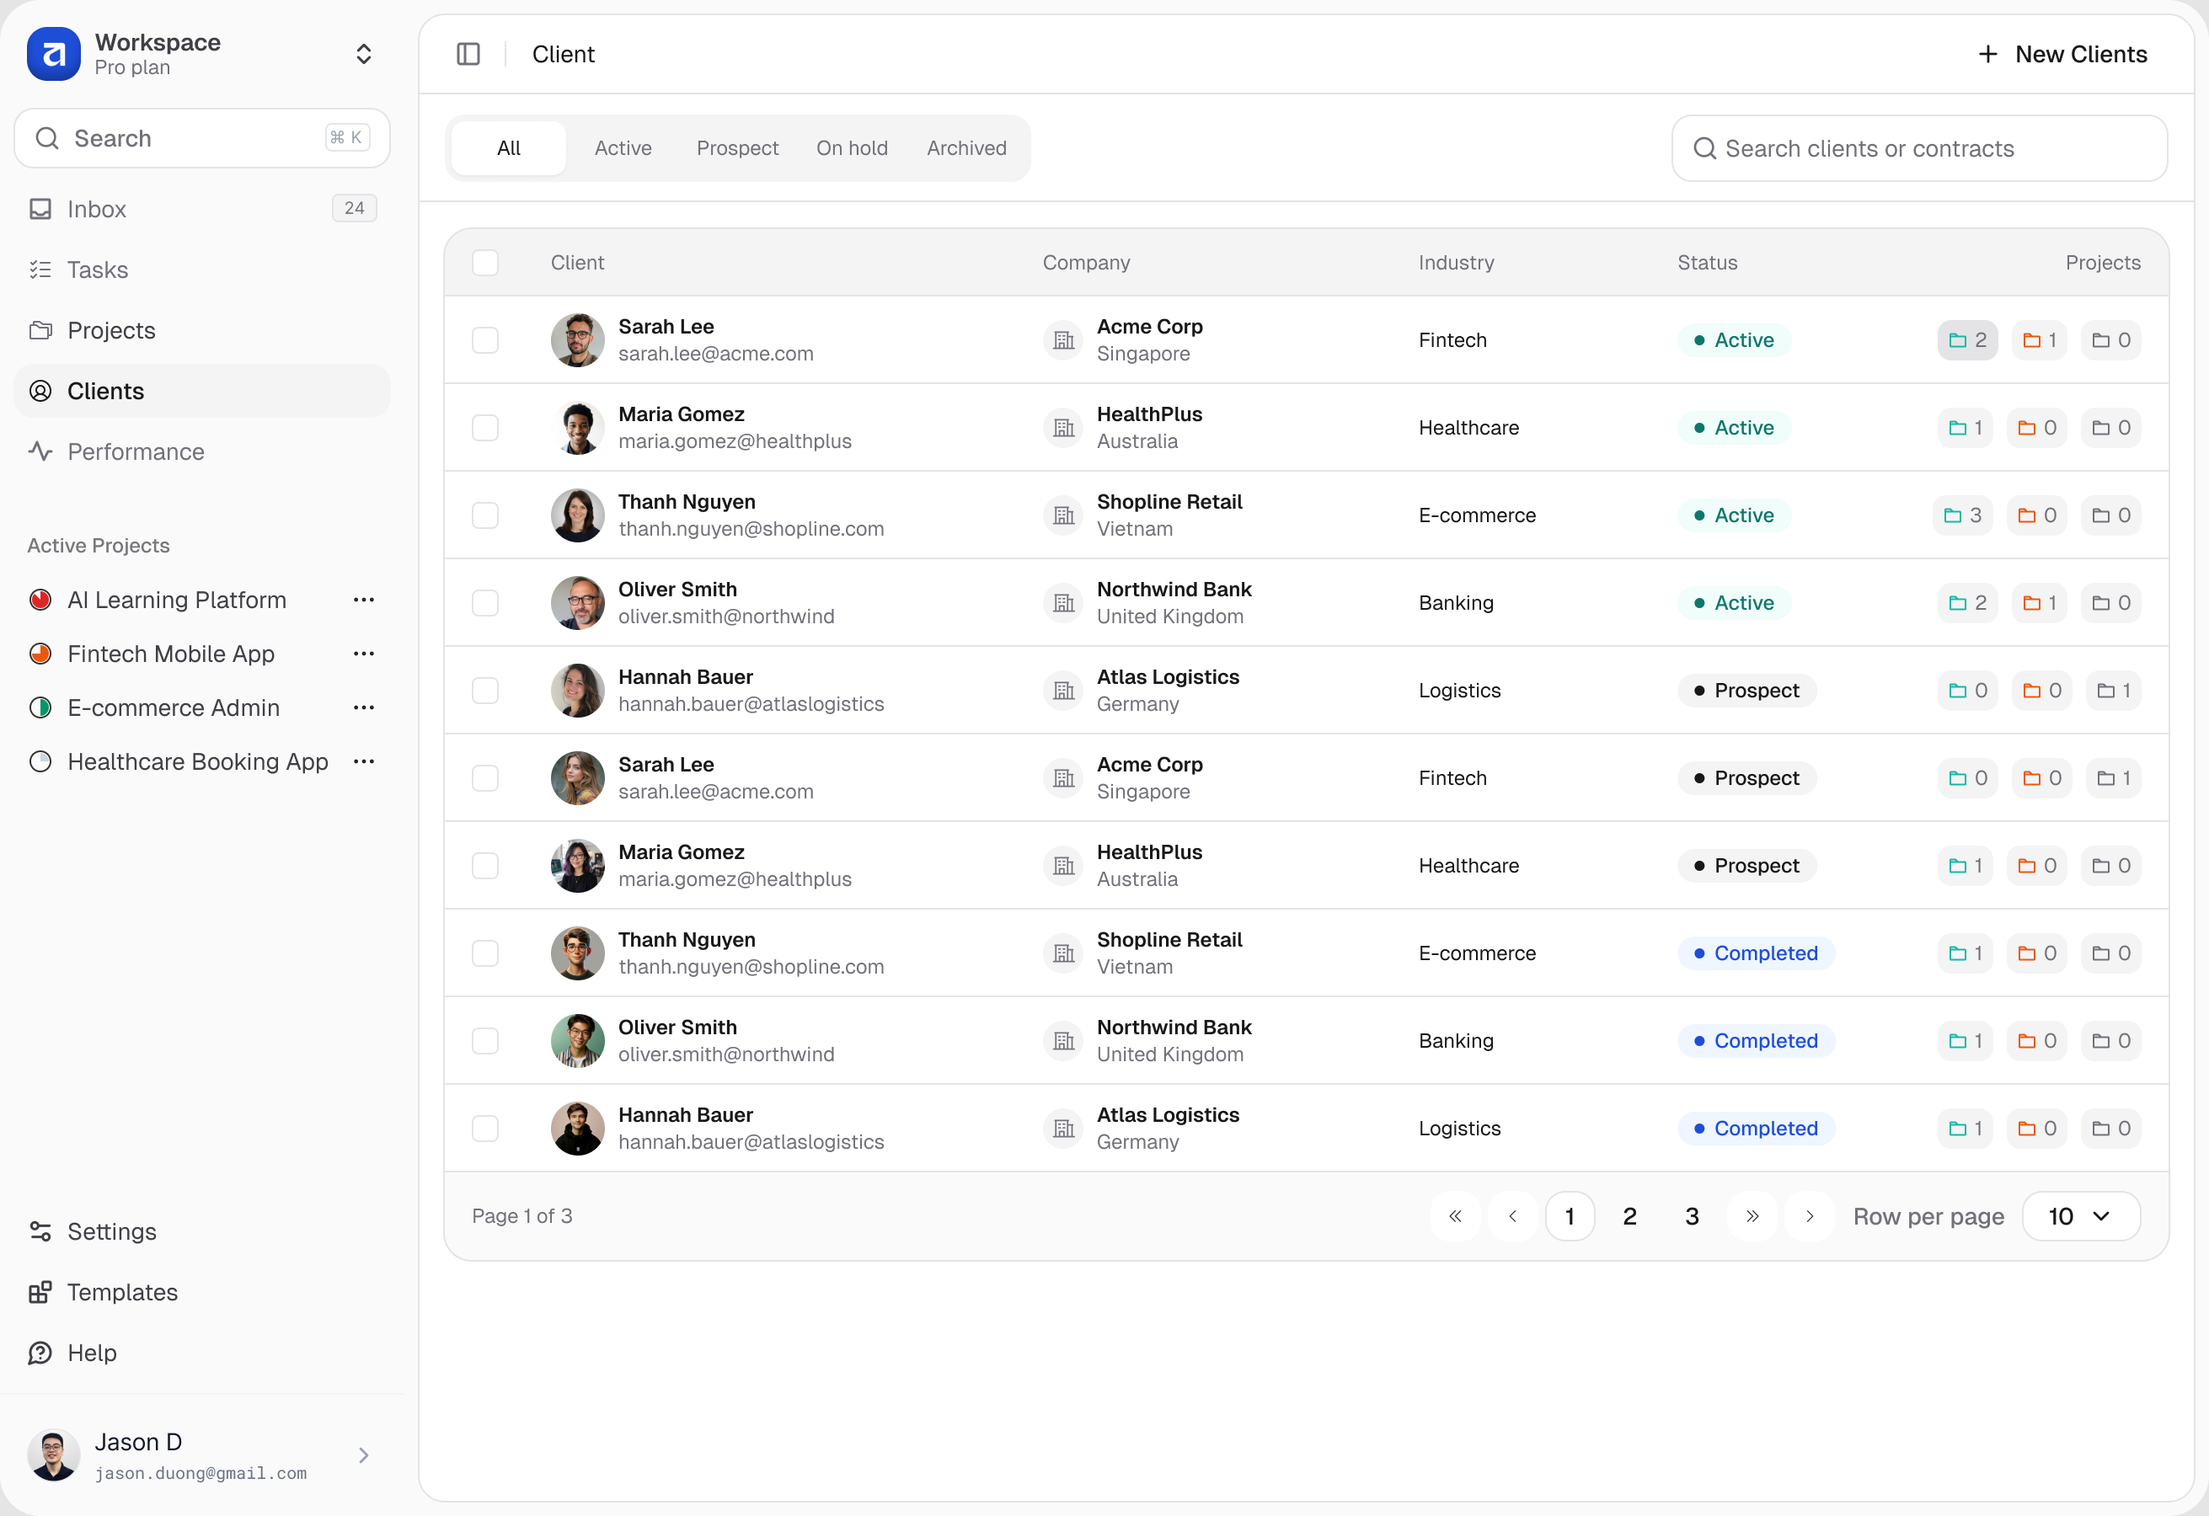Viewport: 2209px width, 1516px height.
Task: Click Acme Corp building icon in first row
Action: pos(1063,340)
